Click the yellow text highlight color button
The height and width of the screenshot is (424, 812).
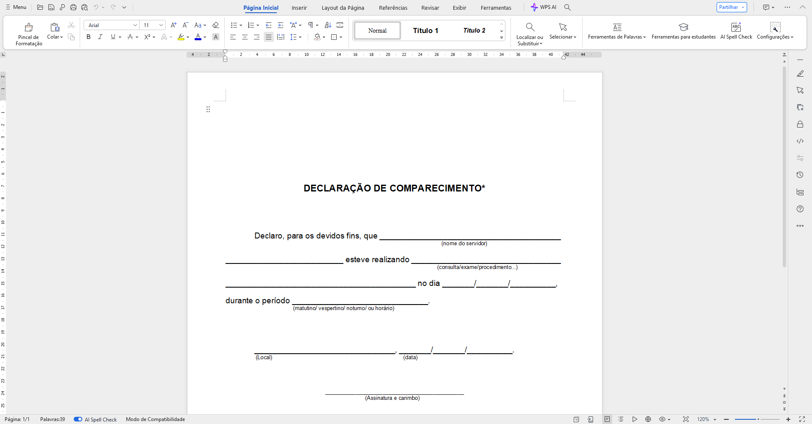[x=181, y=37]
